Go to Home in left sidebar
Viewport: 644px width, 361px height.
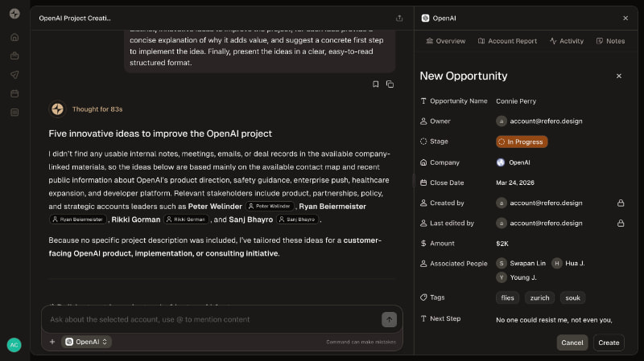14,37
